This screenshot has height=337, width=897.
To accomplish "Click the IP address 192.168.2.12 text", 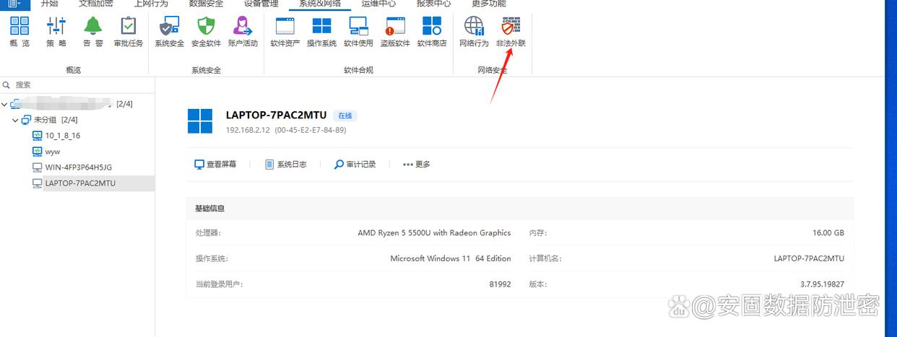I will pos(248,131).
